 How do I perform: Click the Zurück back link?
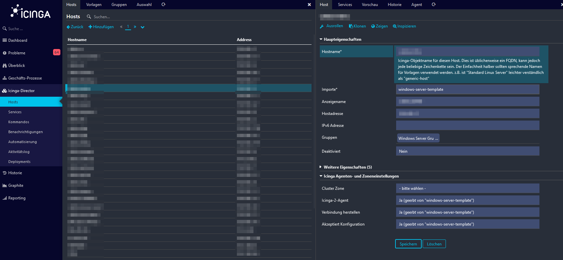pos(75,27)
